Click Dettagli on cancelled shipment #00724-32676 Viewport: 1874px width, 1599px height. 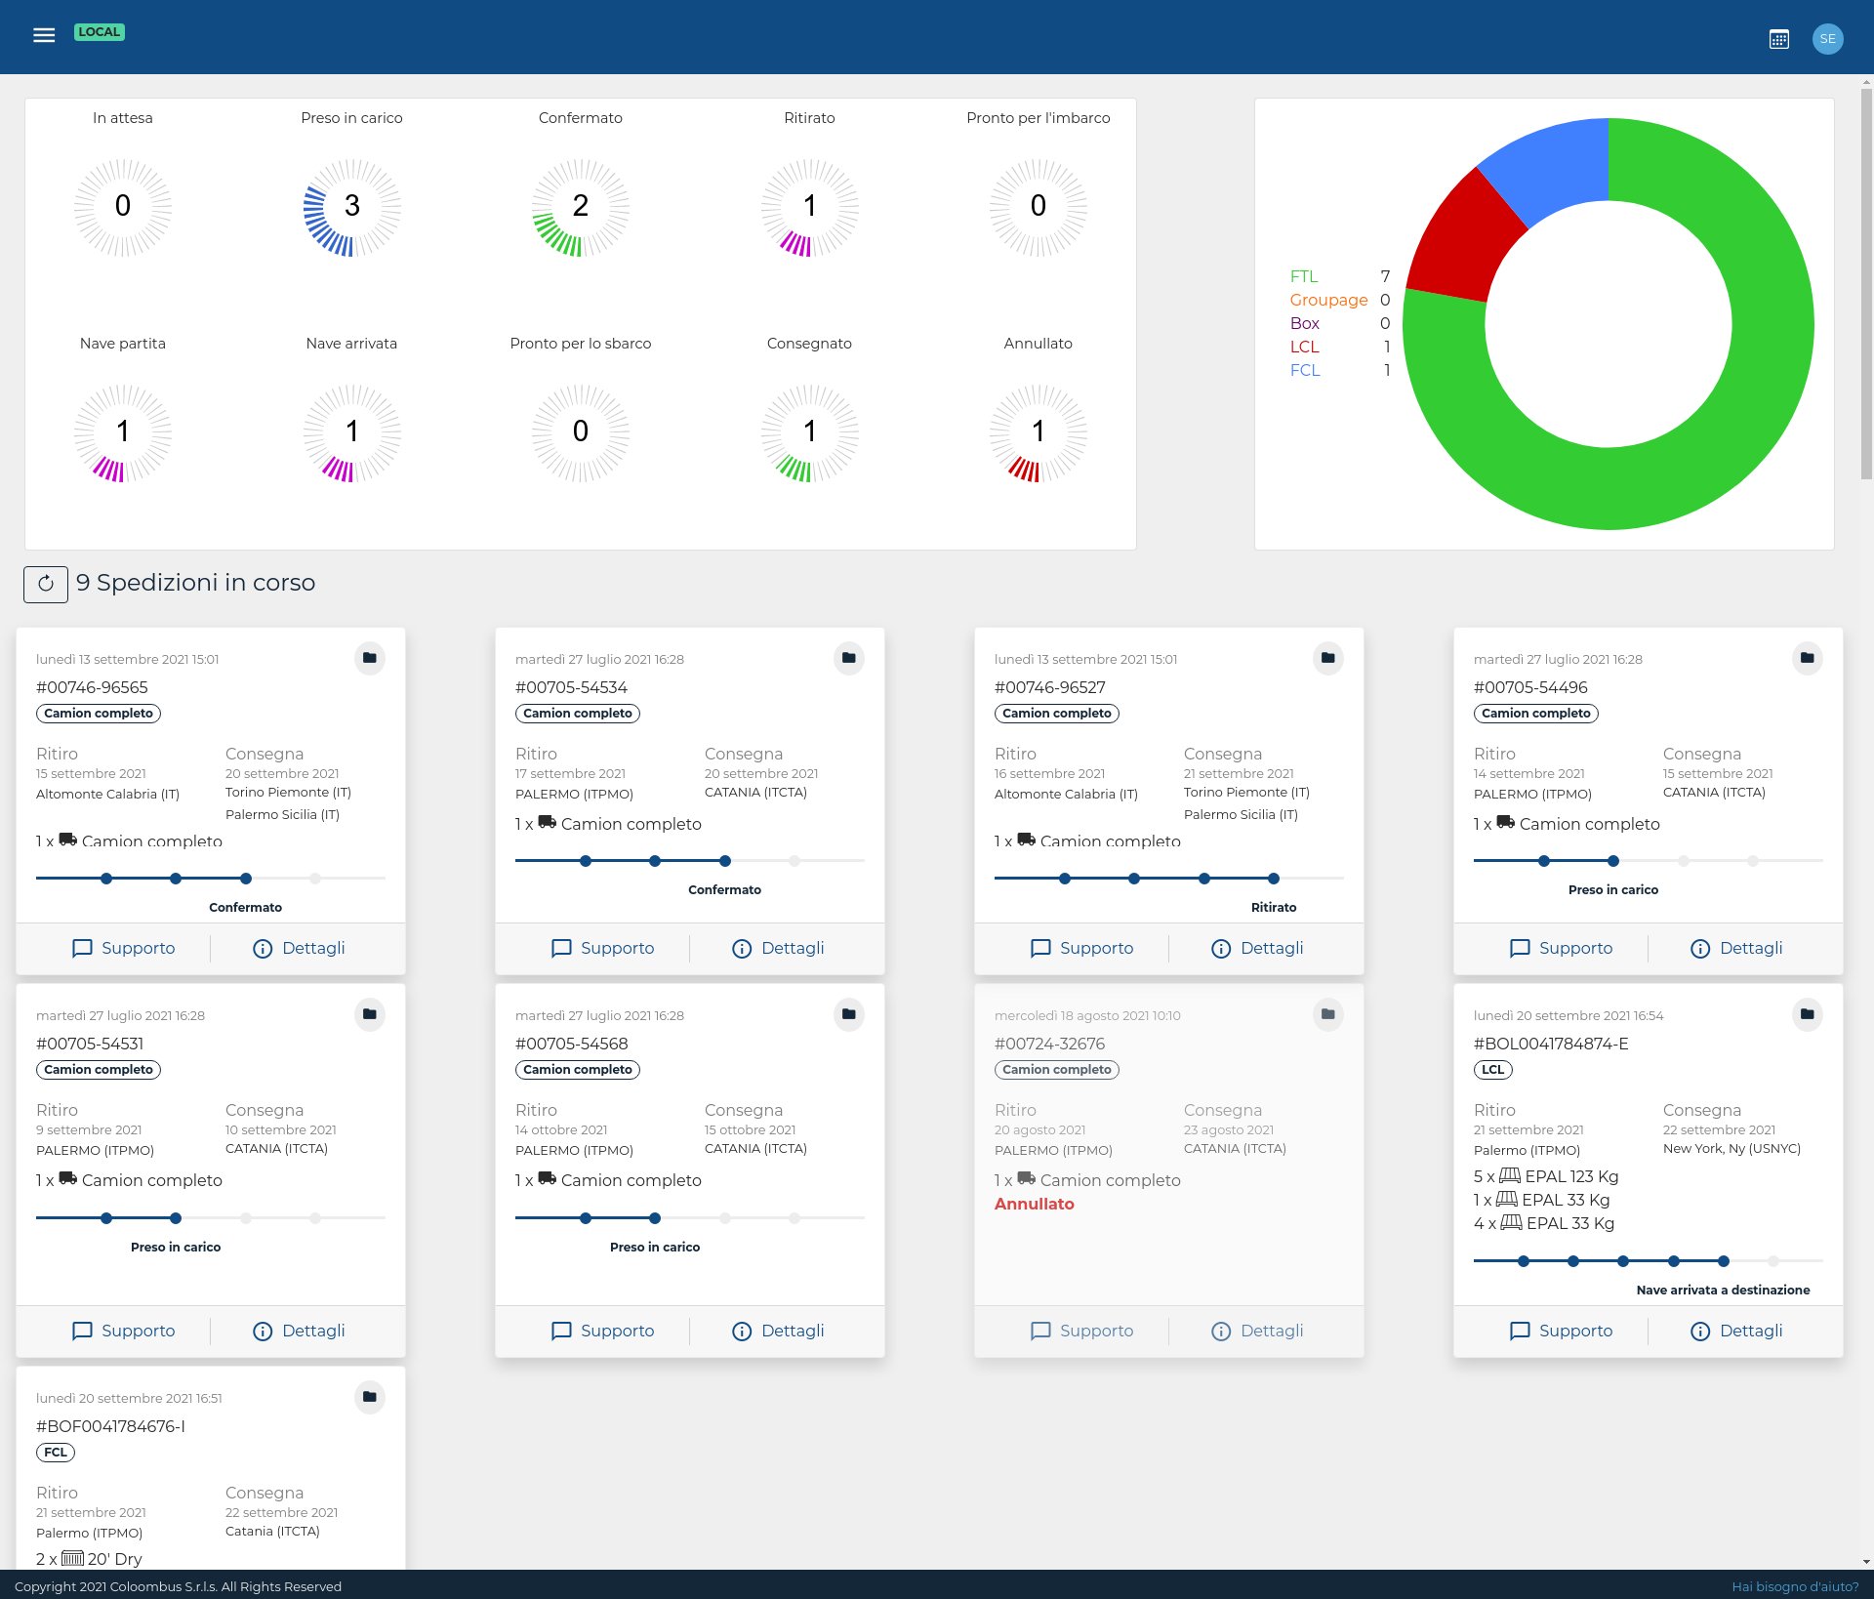point(1257,1331)
